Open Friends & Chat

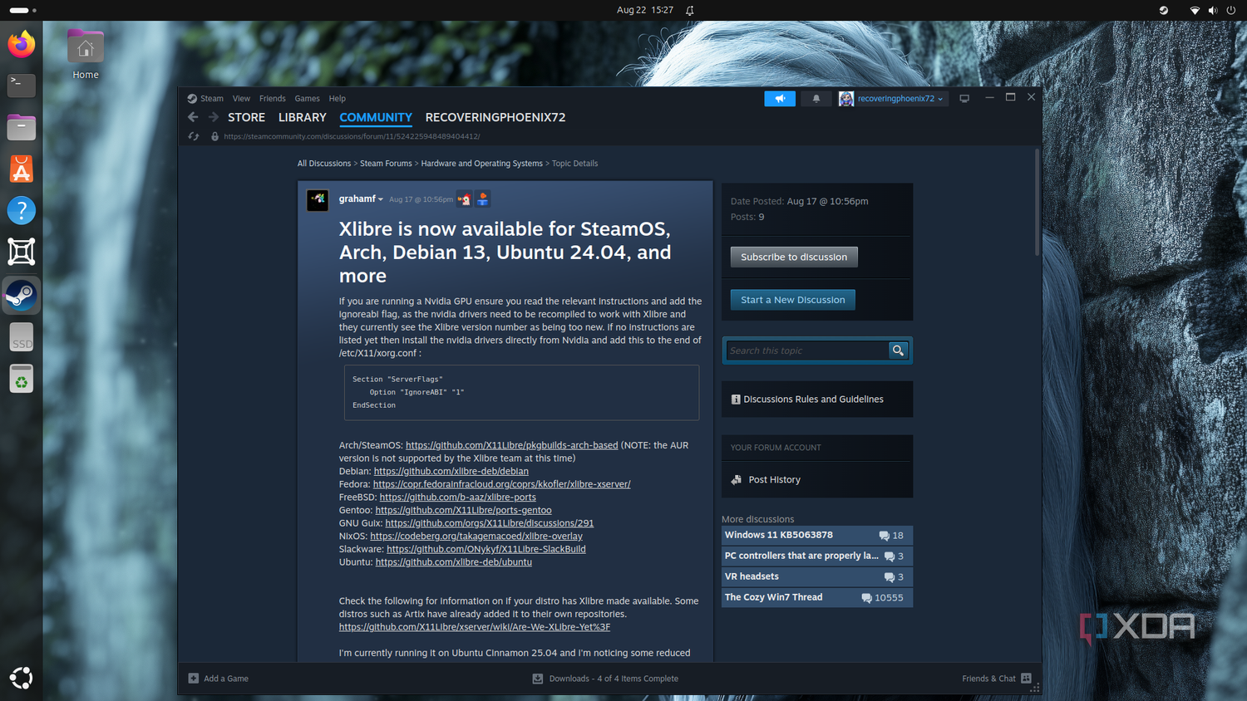click(997, 679)
